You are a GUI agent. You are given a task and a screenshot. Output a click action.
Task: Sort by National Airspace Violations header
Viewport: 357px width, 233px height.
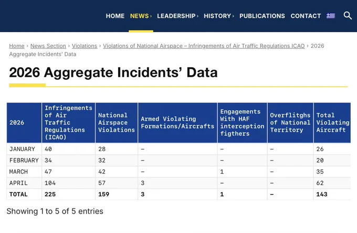(117, 123)
